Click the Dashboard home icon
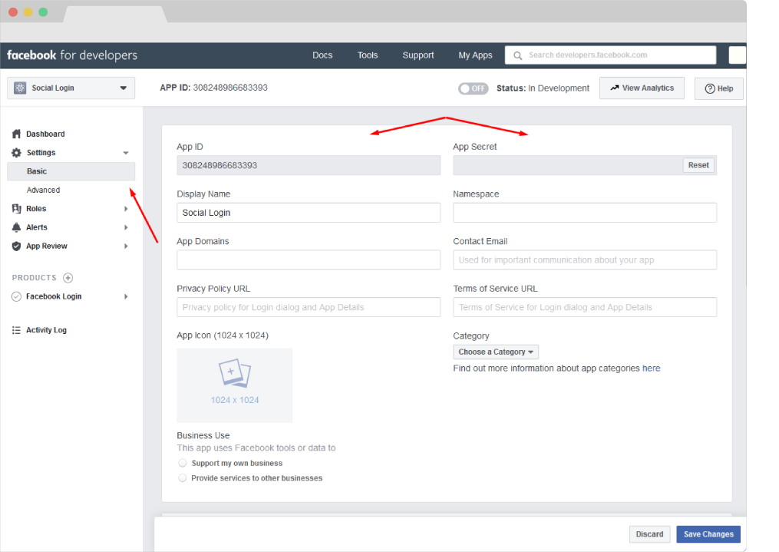 [16, 134]
